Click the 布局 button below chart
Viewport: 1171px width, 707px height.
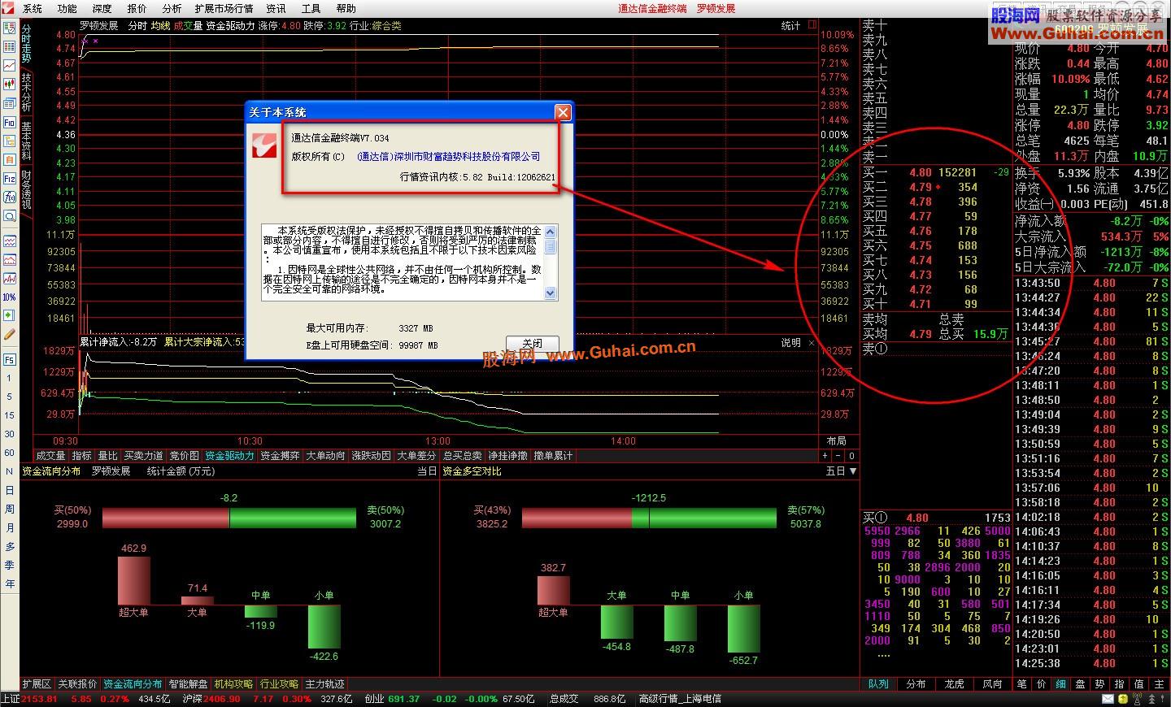[x=836, y=441]
